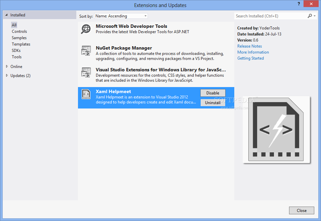Open the help question mark button
The width and height of the screenshot is (321, 221).
(299, 4)
